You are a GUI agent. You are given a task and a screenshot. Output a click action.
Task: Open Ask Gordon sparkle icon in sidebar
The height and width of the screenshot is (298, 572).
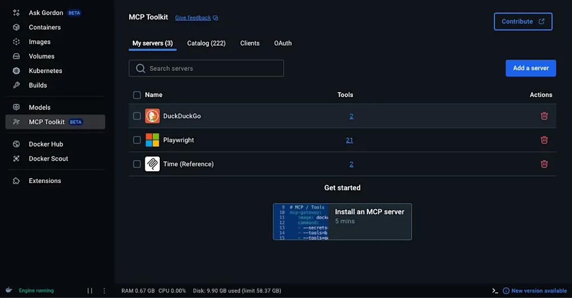click(x=16, y=13)
